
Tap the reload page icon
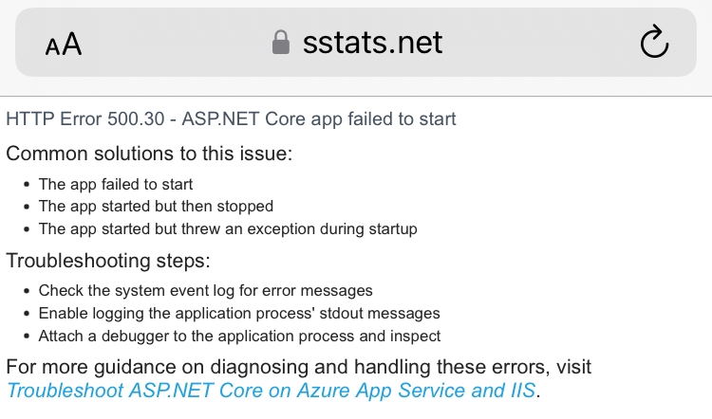pyautogui.click(x=655, y=42)
